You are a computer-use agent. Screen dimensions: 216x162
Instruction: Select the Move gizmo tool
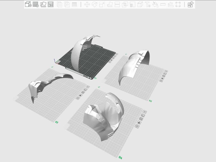point(87,4)
